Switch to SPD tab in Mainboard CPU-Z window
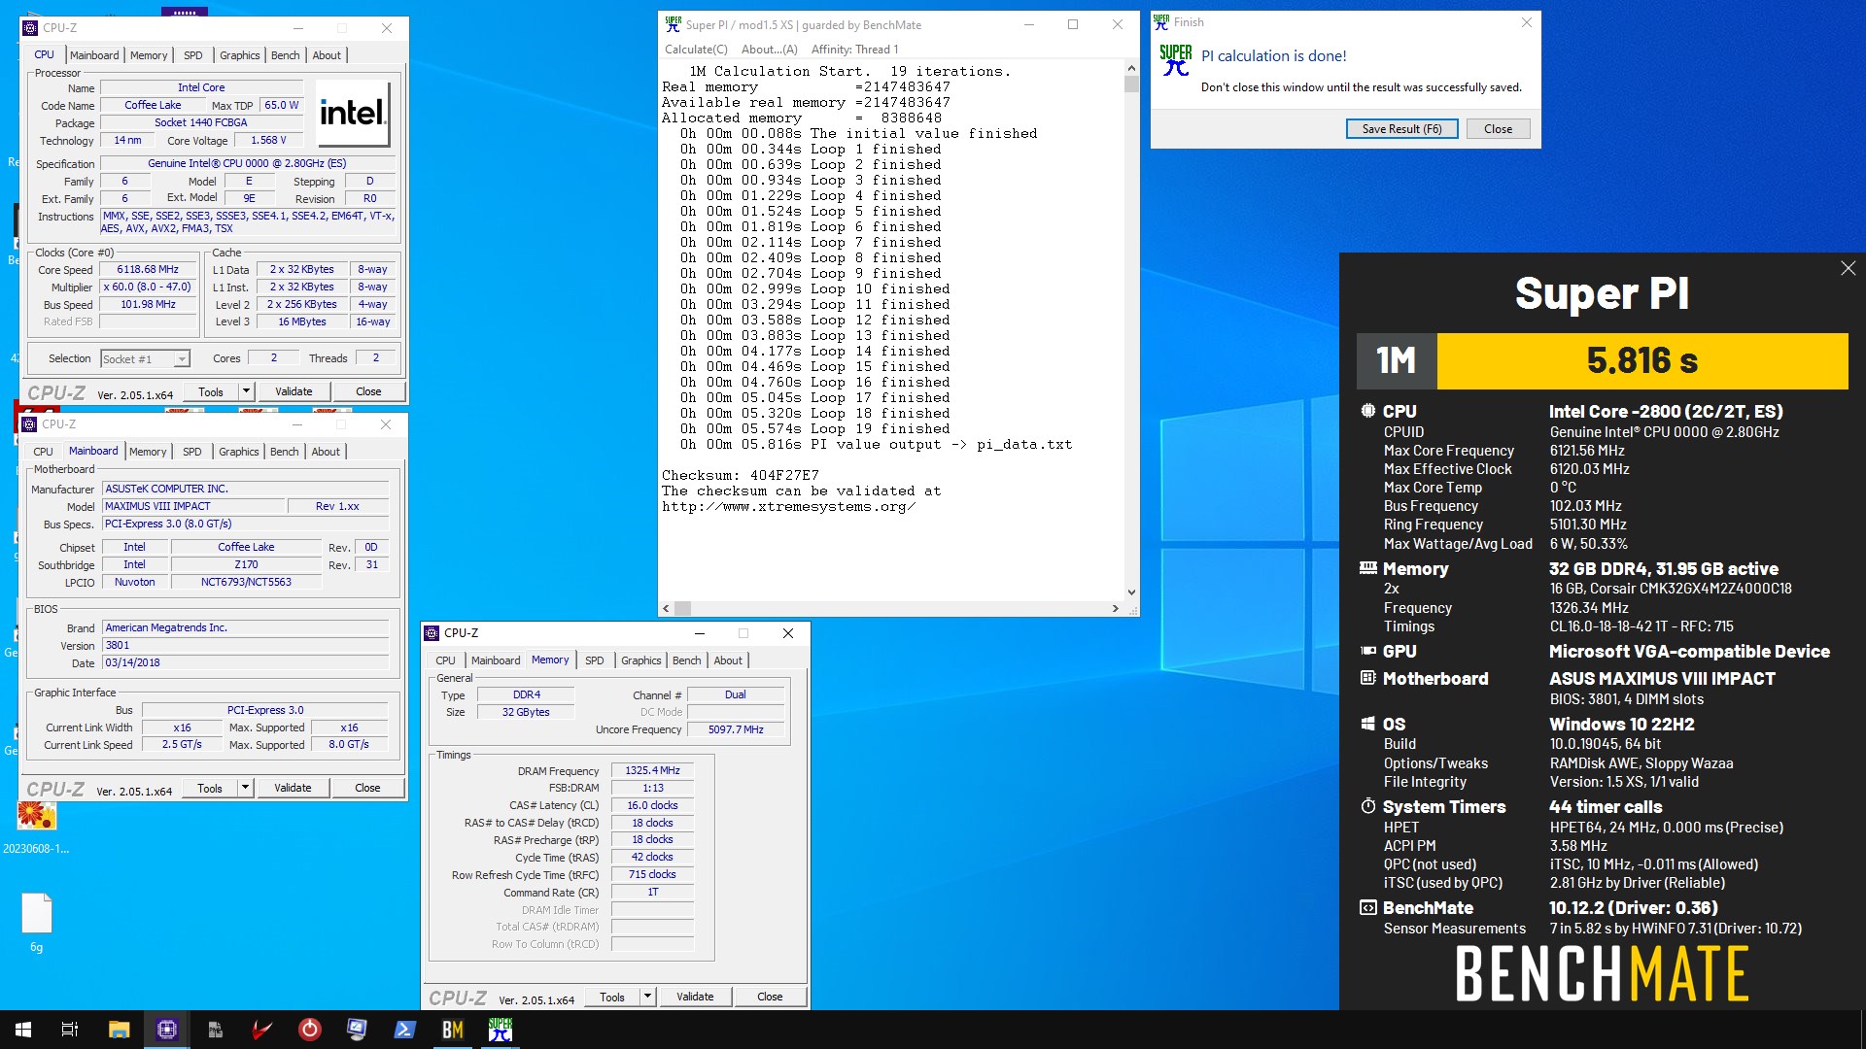Screen dimensions: 1866x1049 [192, 452]
